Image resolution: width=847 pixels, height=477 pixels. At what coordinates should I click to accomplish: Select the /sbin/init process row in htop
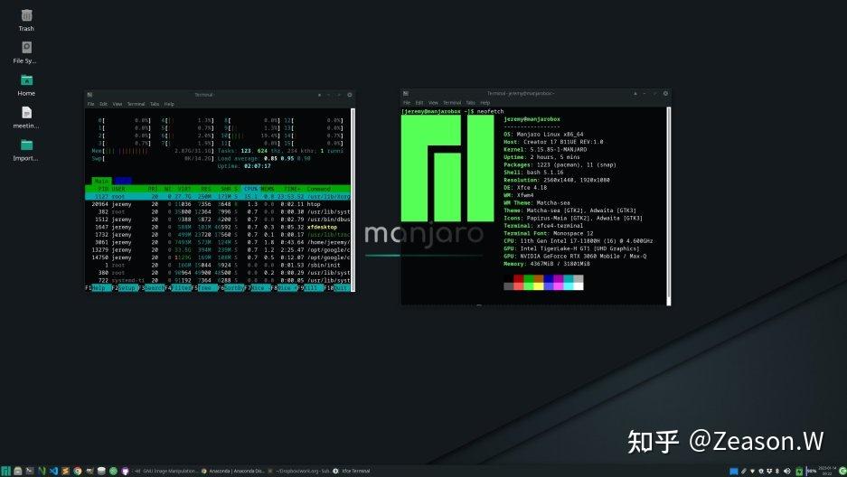coord(218,265)
